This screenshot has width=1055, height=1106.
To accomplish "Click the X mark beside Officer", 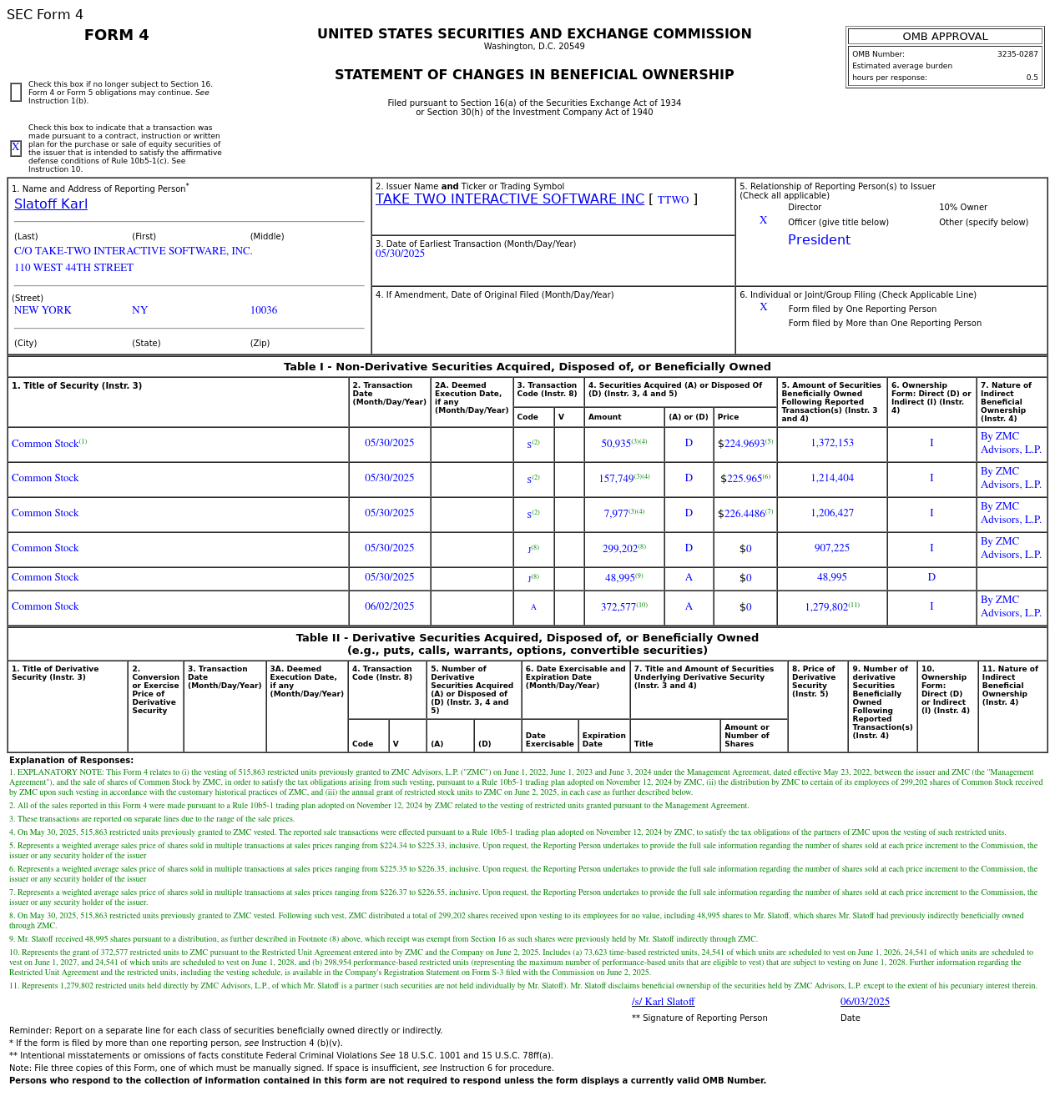I will tap(763, 221).
